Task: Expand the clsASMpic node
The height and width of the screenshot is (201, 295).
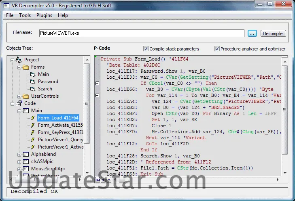Action: [x=19, y=162]
